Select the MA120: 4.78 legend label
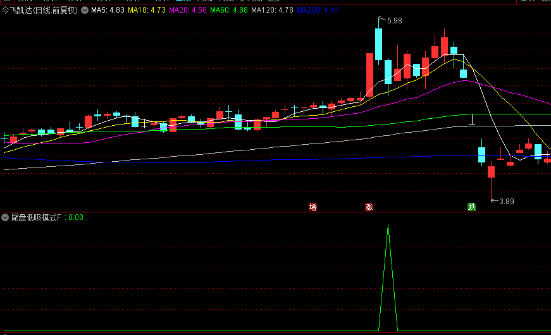 click(272, 10)
